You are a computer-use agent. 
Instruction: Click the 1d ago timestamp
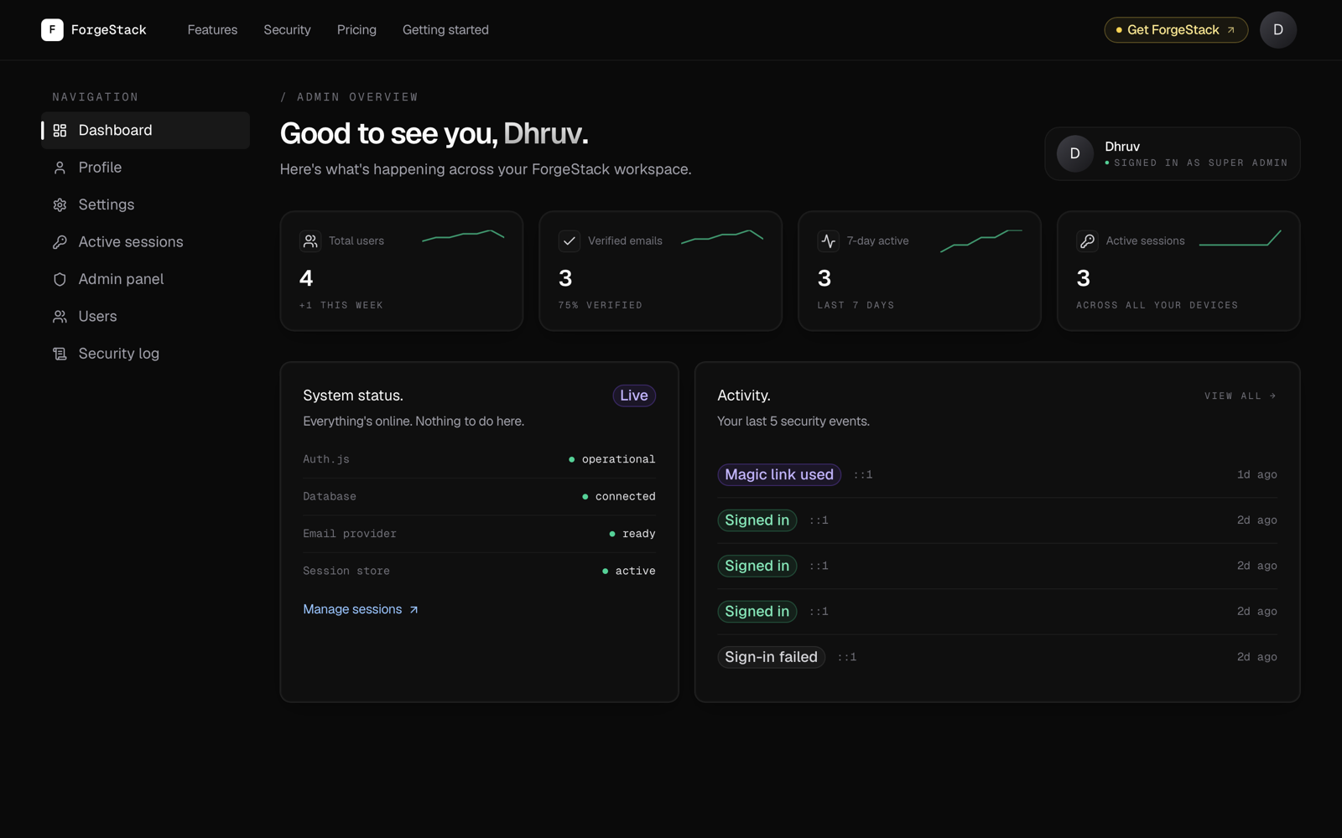[1256, 475]
